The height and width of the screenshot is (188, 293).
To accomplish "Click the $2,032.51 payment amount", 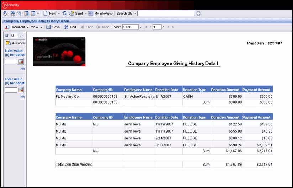I will (x=265, y=145).
